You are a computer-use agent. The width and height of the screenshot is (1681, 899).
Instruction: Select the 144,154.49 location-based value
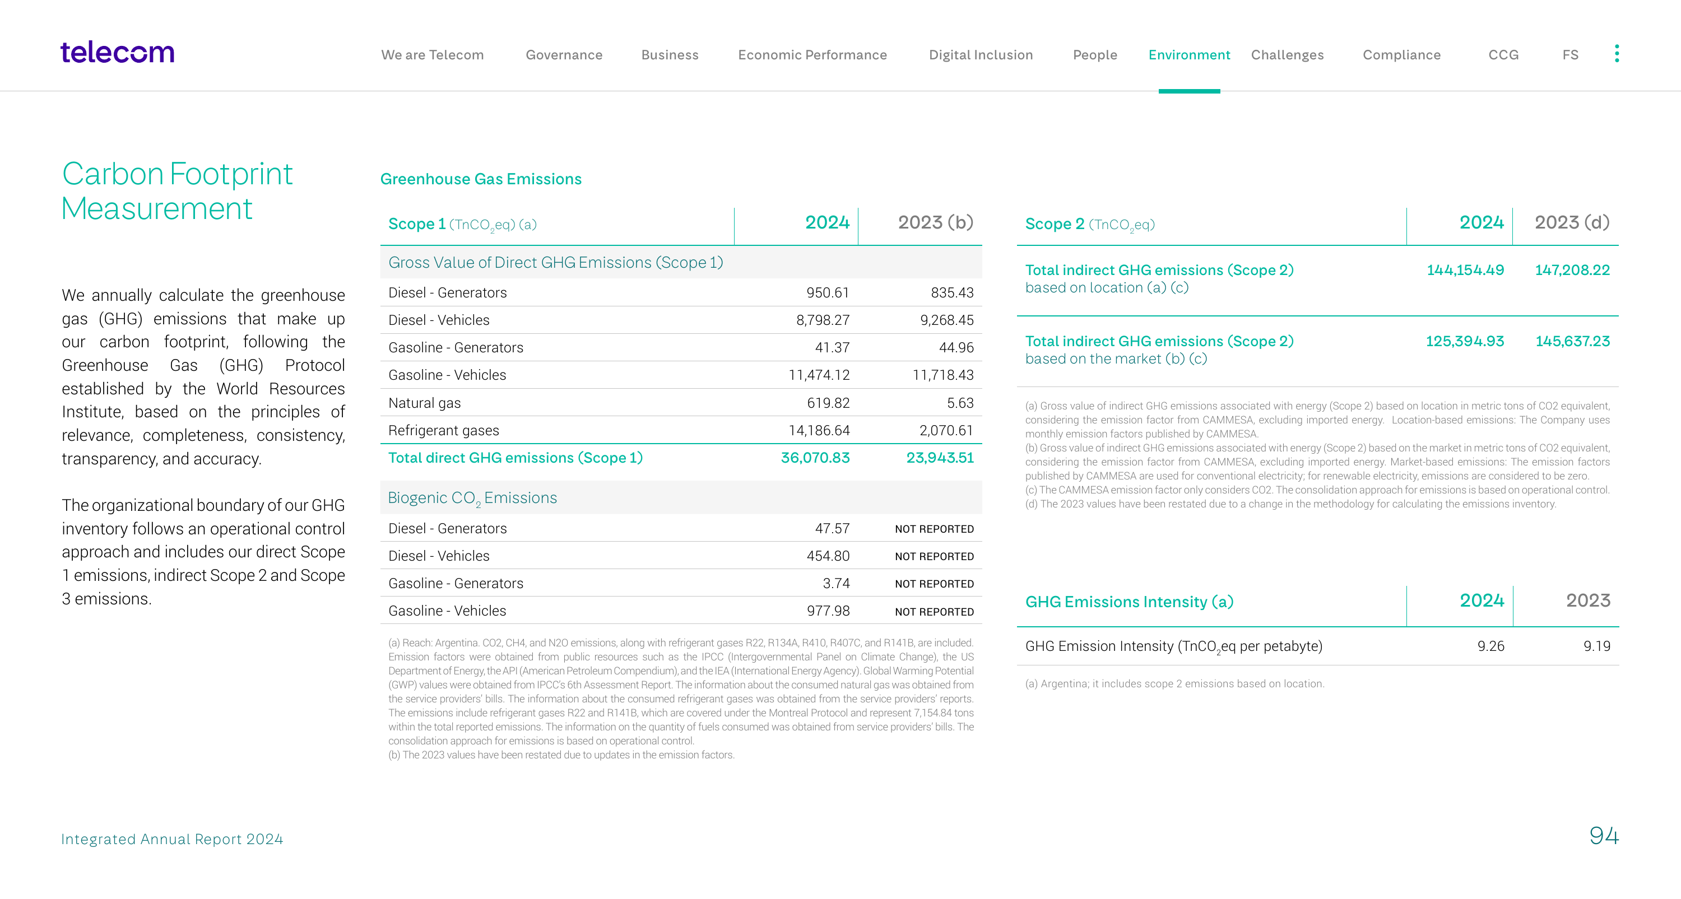click(x=1465, y=270)
